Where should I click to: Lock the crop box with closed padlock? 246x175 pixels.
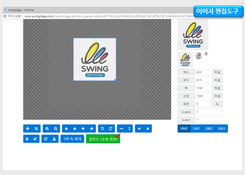pos(27,139)
